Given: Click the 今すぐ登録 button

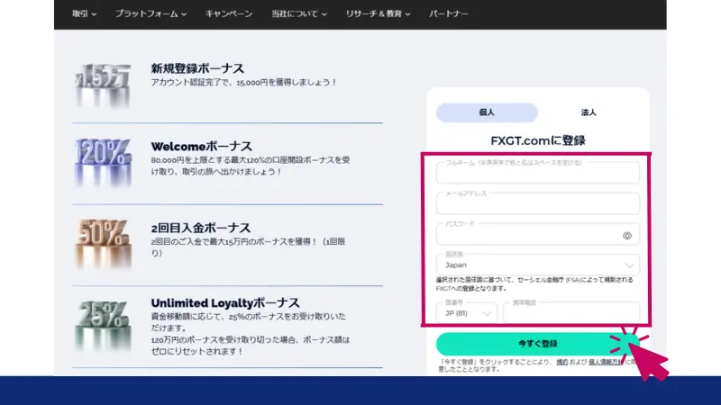Looking at the screenshot, I should click(x=537, y=344).
